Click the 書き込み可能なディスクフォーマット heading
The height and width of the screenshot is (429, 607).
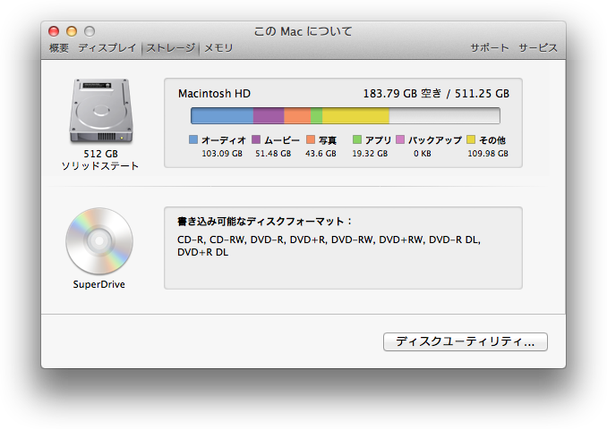pyautogui.click(x=265, y=222)
